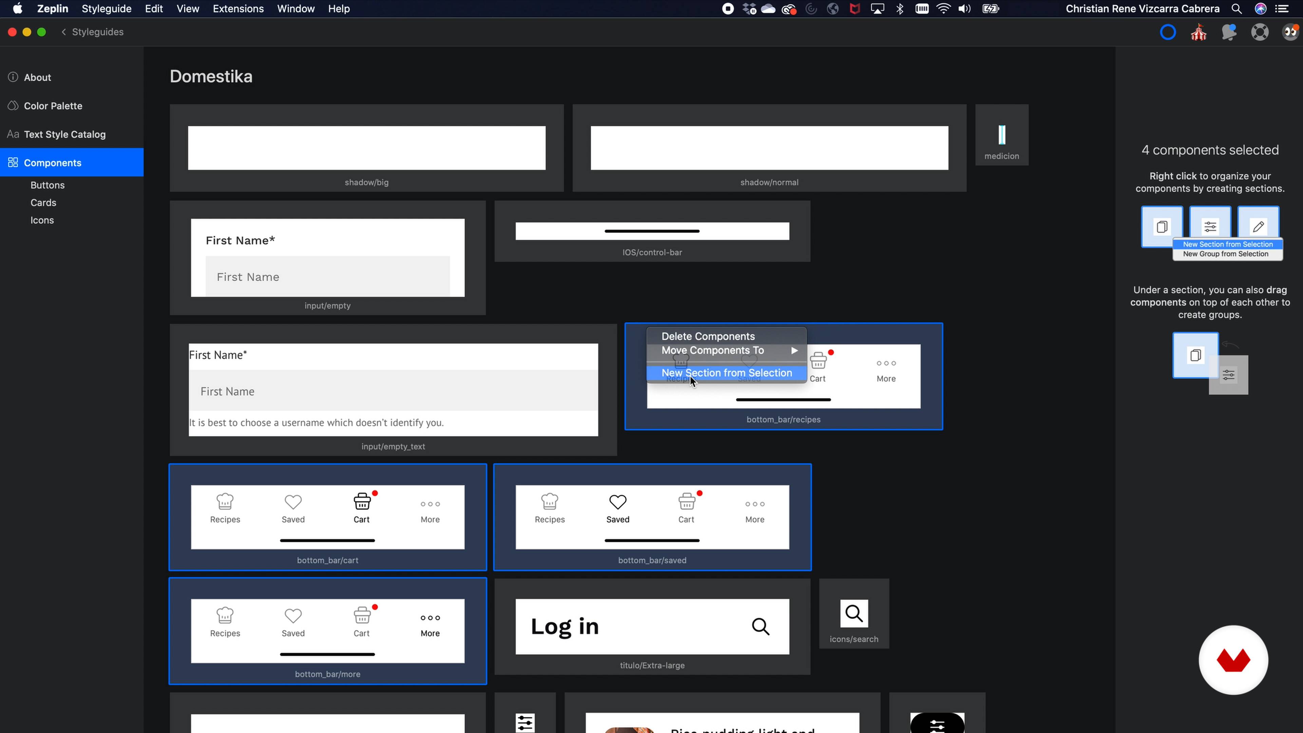Open the Extensions menu
This screenshot has height=733, width=1303.
click(238, 8)
